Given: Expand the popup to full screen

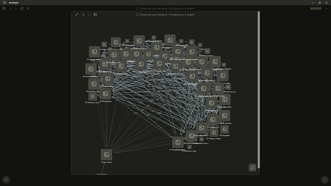Looking at the screenshot, I should (x=77, y=14).
